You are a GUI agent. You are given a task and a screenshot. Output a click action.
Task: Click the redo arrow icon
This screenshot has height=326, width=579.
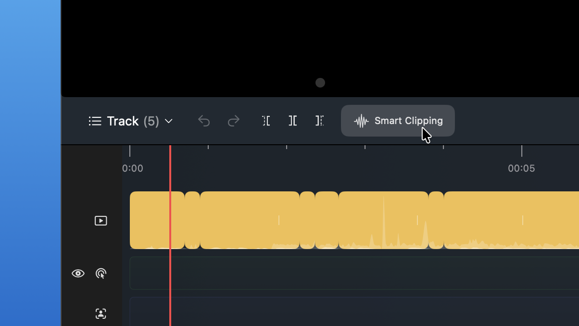point(234,121)
